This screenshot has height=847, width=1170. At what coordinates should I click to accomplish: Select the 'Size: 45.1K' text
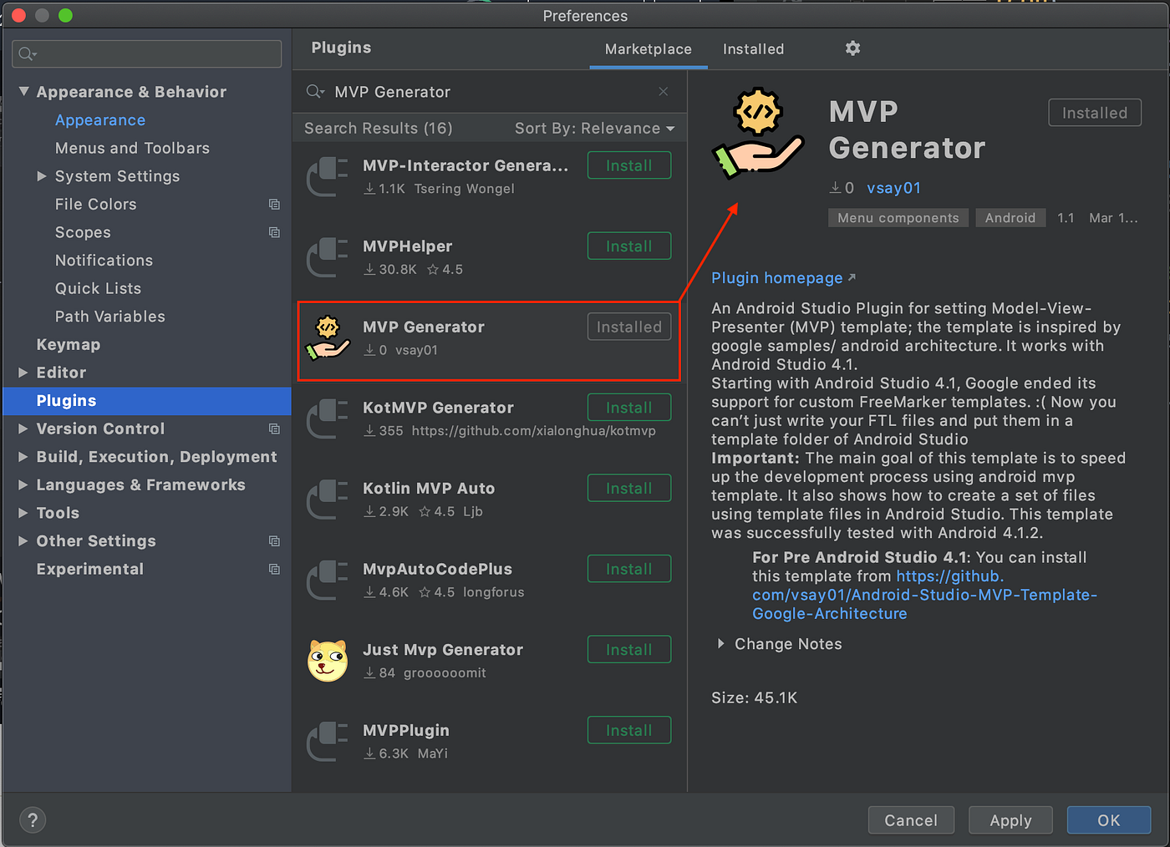click(755, 698)
